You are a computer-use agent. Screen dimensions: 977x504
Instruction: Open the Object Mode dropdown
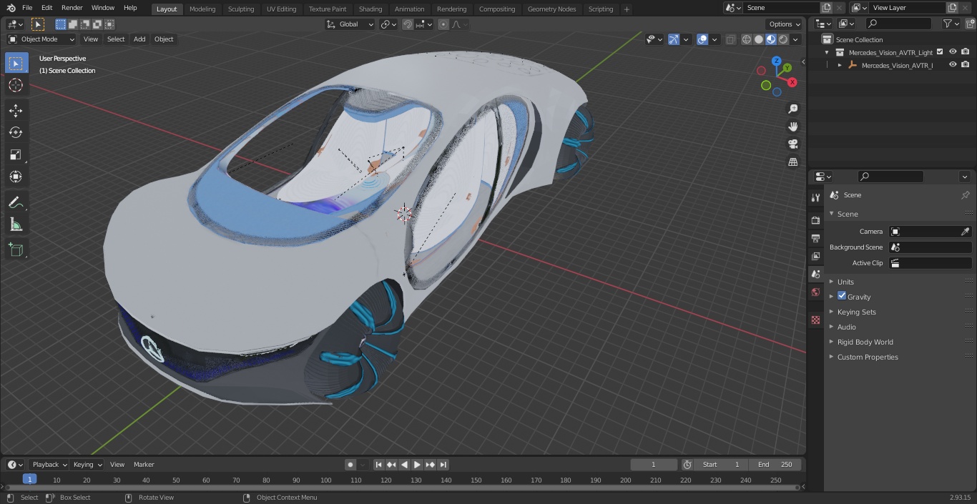point(41,39)
